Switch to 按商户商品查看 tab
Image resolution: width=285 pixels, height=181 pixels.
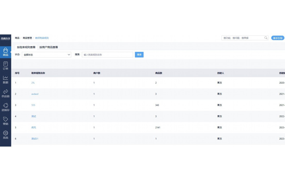pos(49,47)
